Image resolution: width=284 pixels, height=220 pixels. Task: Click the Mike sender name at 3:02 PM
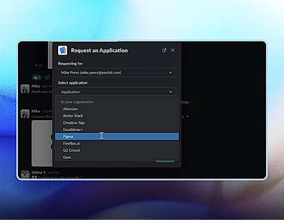click(36, 86)
